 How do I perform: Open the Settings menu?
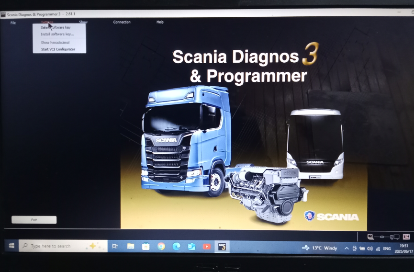point(47,22)
